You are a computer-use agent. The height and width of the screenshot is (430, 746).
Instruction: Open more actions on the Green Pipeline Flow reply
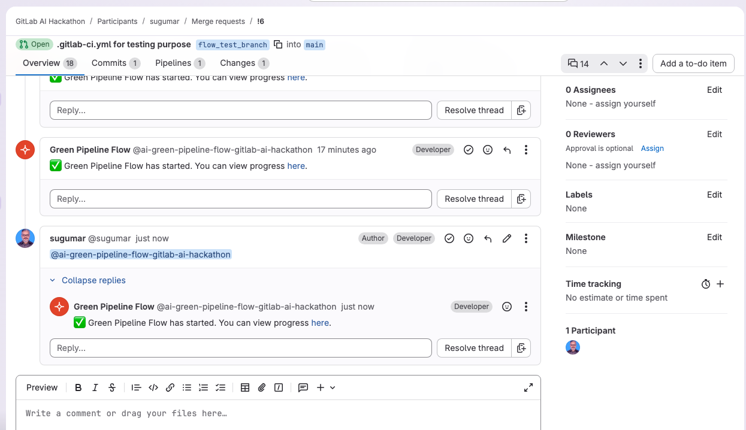pos(526,307)
